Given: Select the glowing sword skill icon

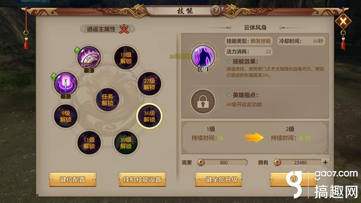Looking at the screenshot, I should click(65, 83).
